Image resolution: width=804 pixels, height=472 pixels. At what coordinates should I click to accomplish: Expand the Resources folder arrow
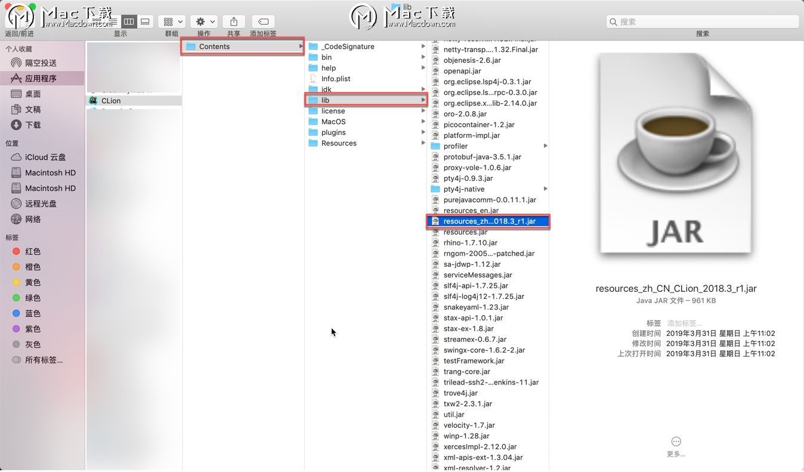(x=423, y=143)
